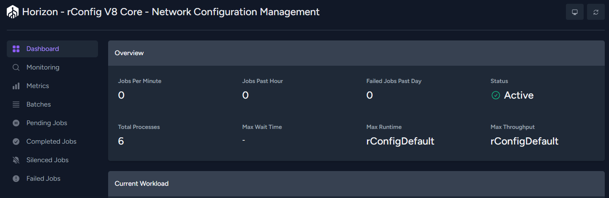Open the Batches page
Image resolution: width=609 pixels, height=198 pixels.
(52, 104)
